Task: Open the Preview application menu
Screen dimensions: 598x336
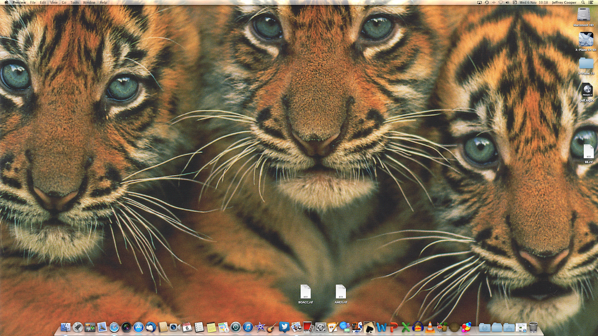Action: (x=19, y=2)
